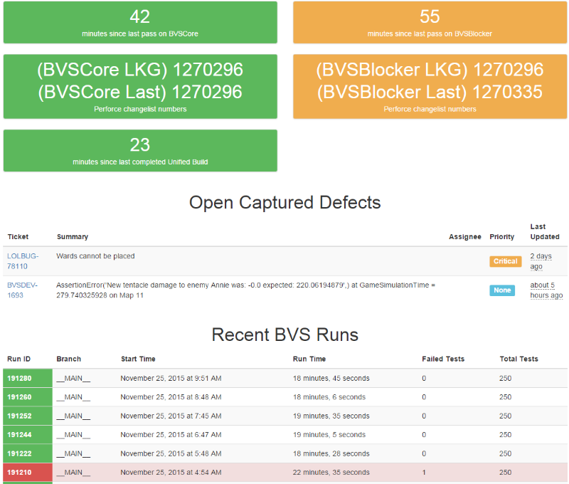This screenshot has height=484, width=569.
Task: Select run ID 191252
Action: point(19,416)
